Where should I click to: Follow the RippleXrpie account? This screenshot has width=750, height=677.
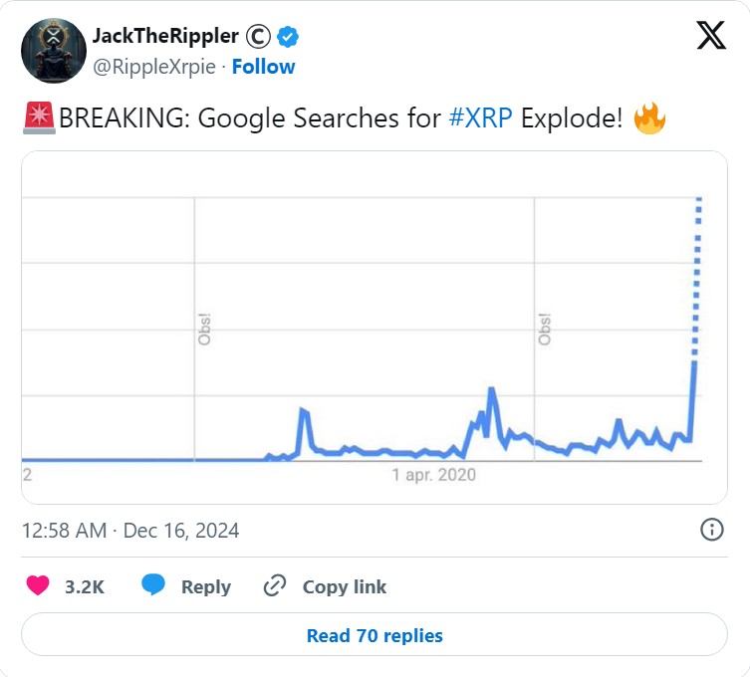pyautogui.click(x=263, y=67)
